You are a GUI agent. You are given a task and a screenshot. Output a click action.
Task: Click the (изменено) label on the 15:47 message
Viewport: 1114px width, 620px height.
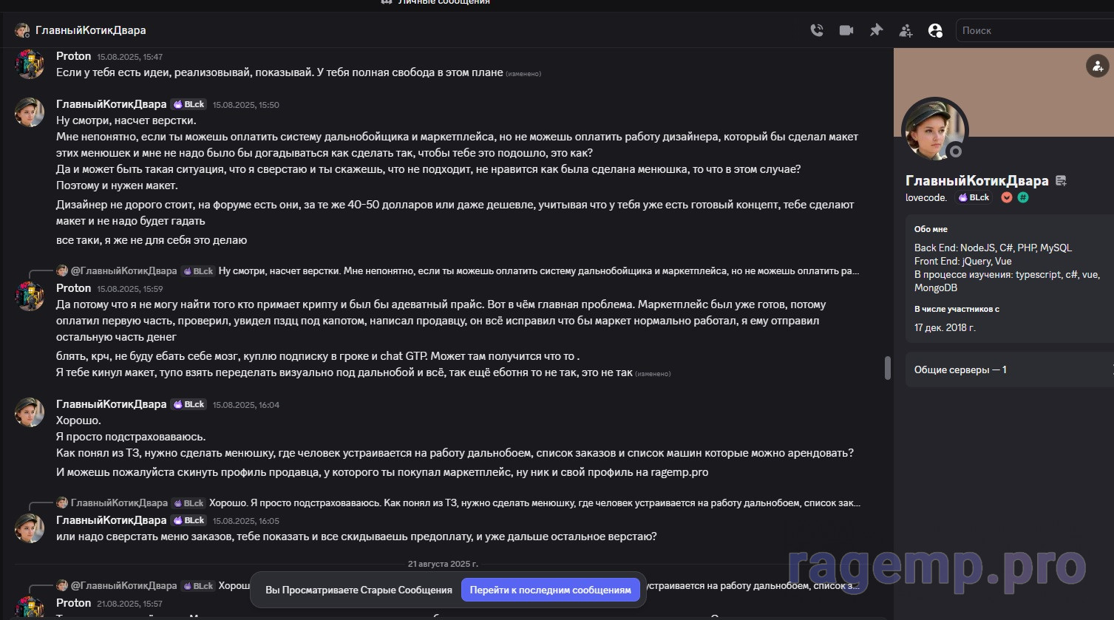[x=523, y=74]
